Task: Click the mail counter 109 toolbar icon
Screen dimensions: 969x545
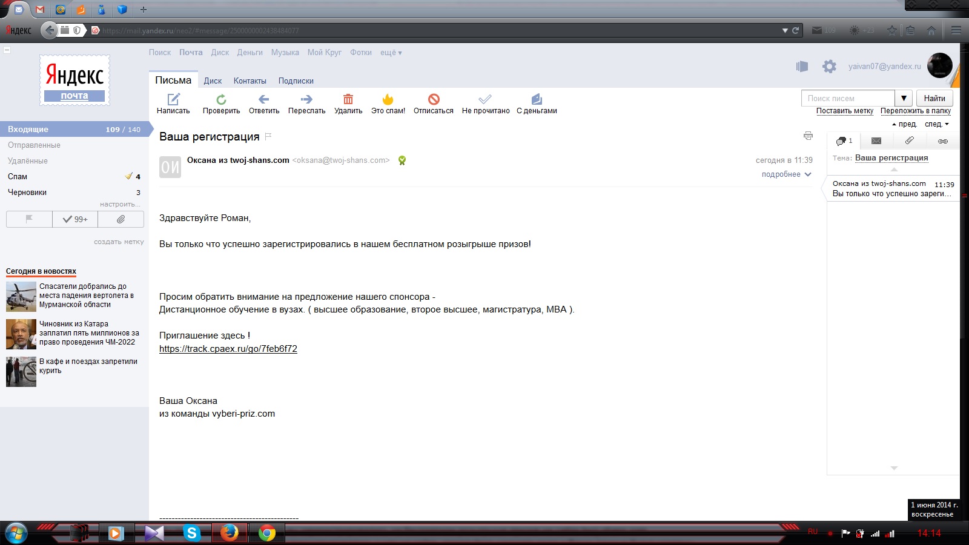Action: (823, 30)
